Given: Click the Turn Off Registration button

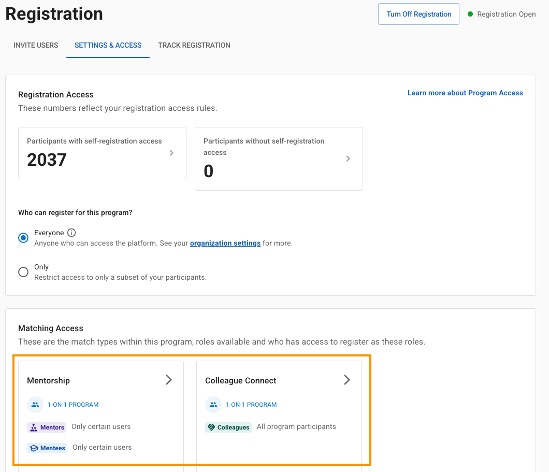Looking at the screenshot, I should pos(418,14).
